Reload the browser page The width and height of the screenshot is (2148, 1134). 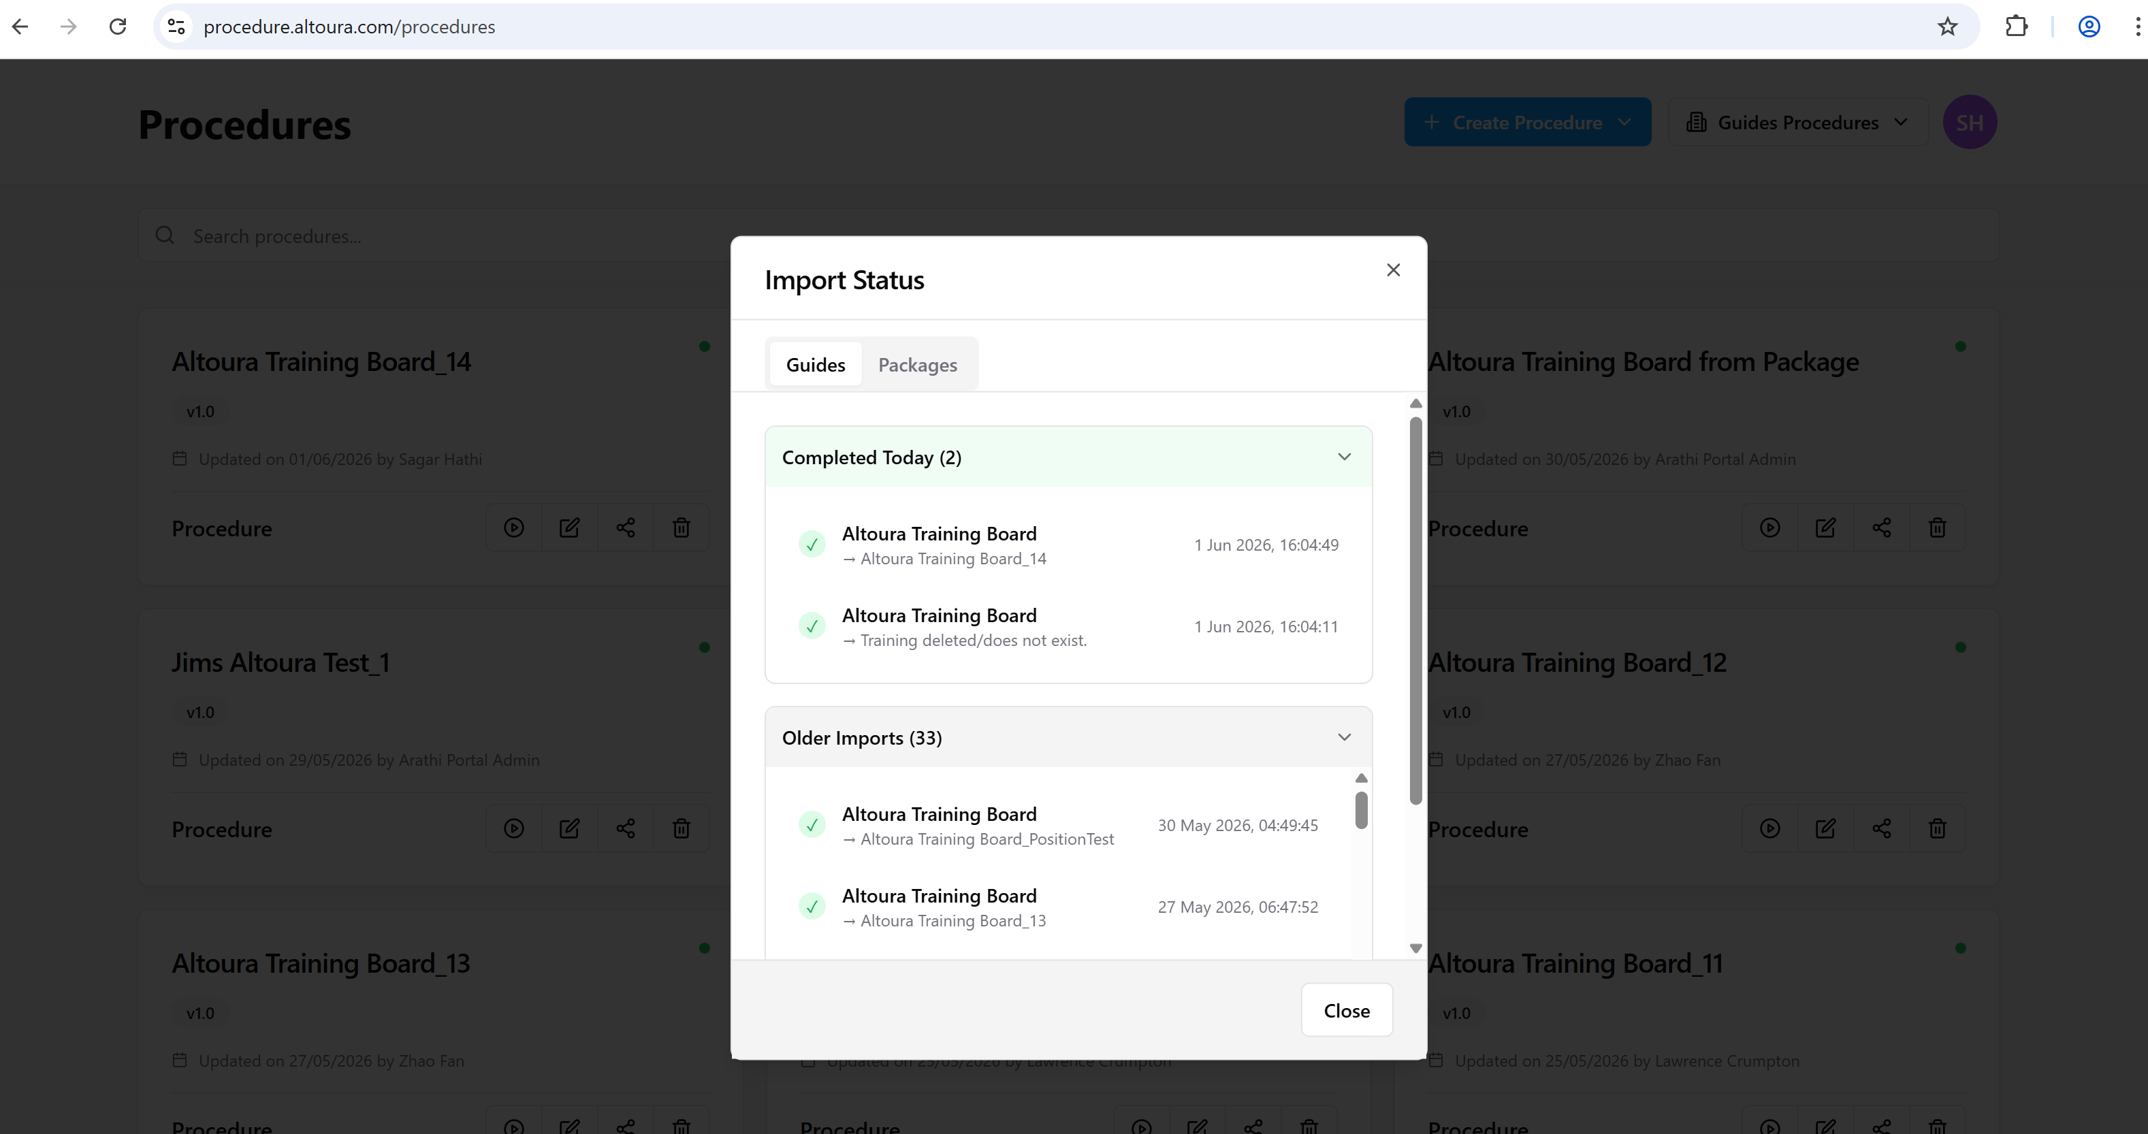pos(118,27)
